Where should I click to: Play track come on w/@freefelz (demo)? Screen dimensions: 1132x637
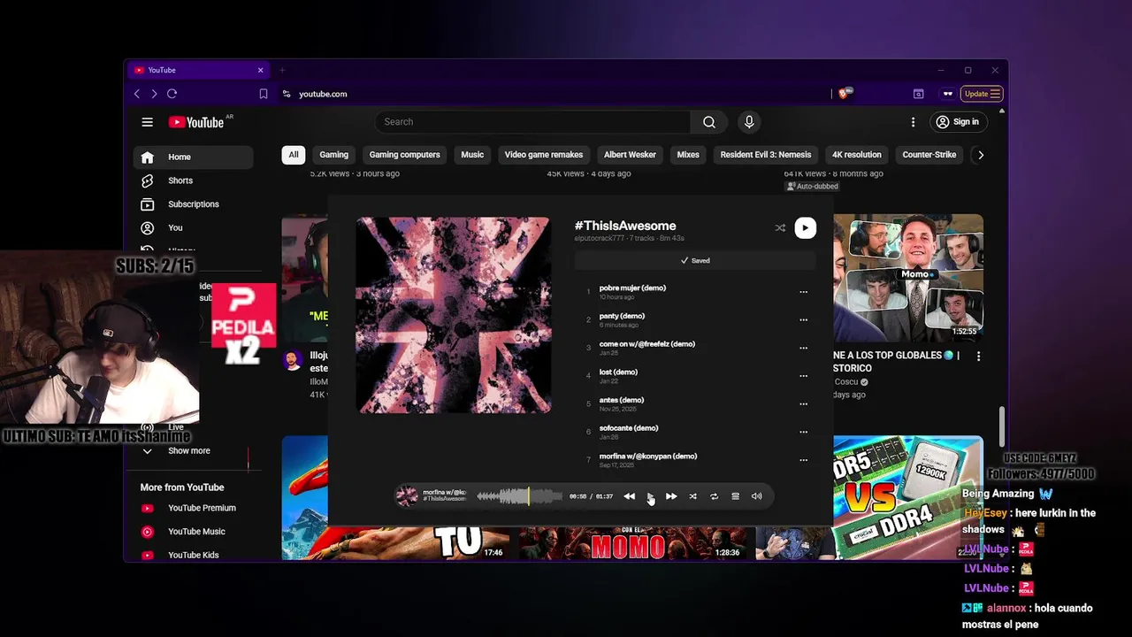click(647, 344)
